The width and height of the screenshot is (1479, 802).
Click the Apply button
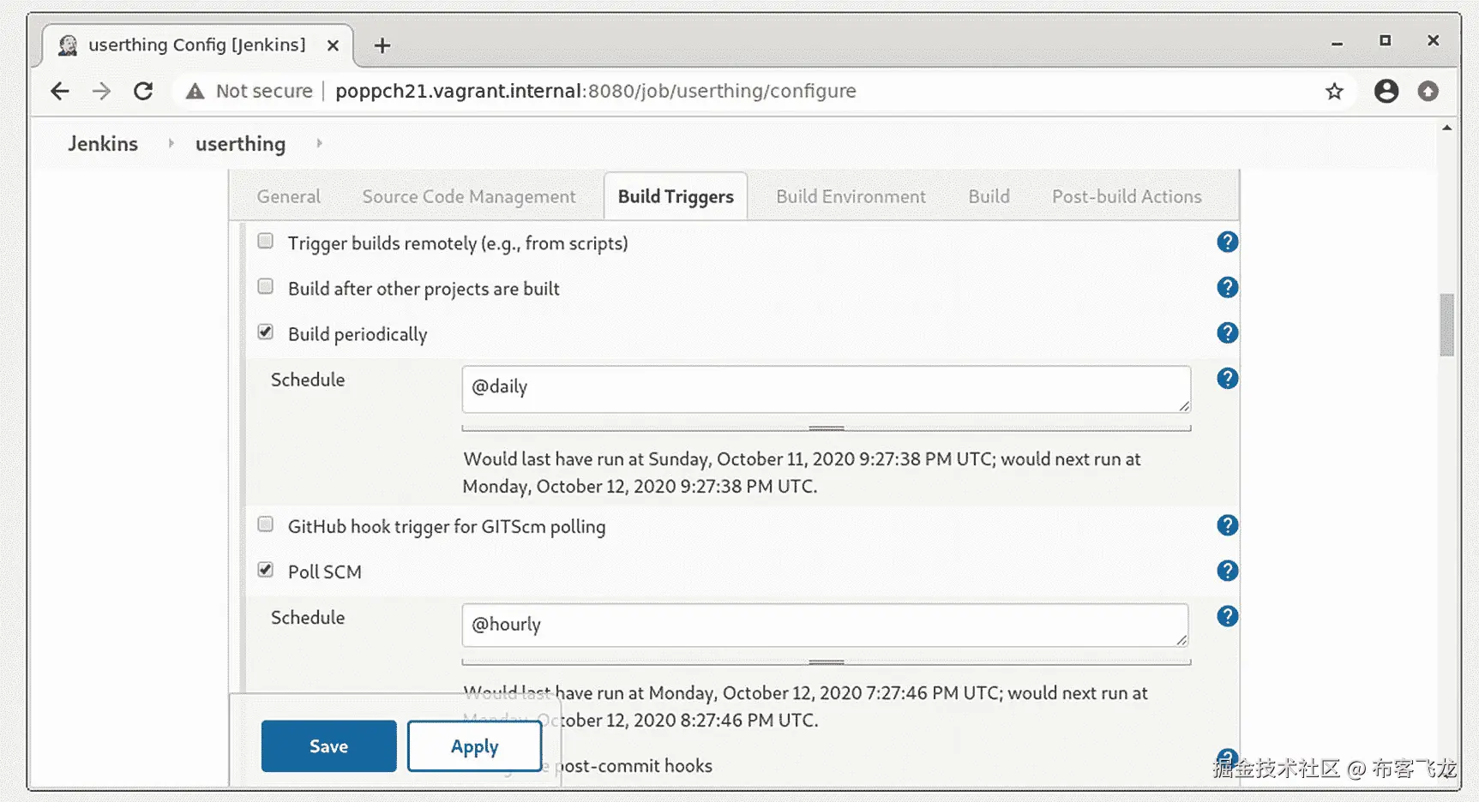coord(474,746)
